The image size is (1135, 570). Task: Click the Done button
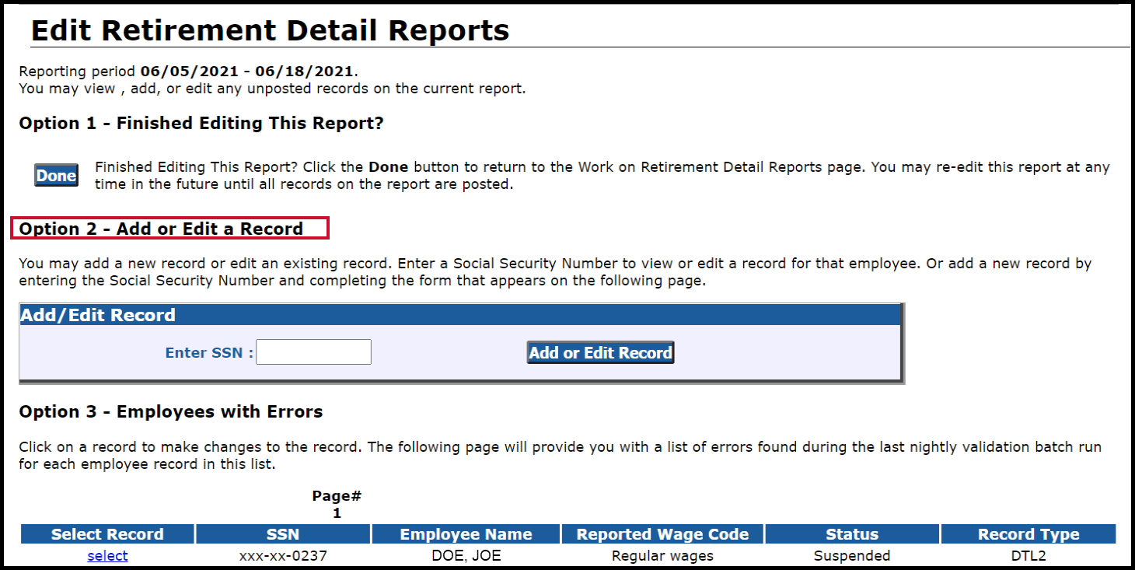(x=55, y=175)
